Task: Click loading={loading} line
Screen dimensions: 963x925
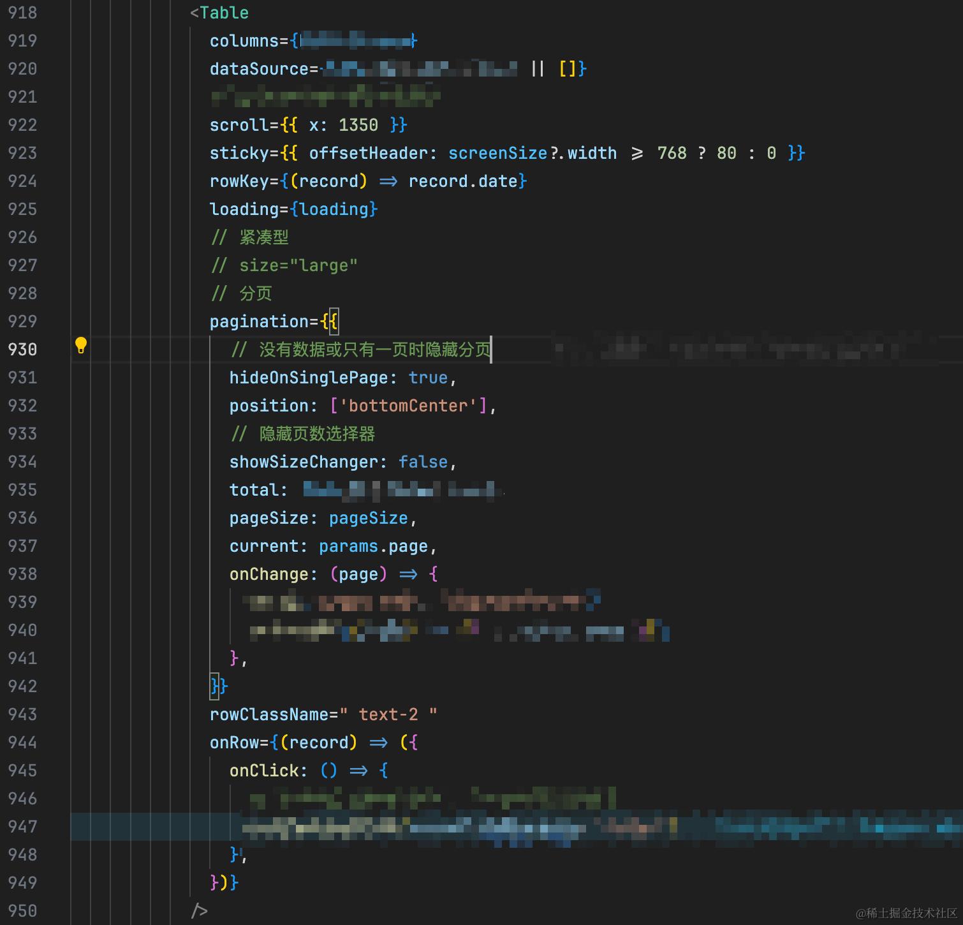Action: (x=294, y=209)
